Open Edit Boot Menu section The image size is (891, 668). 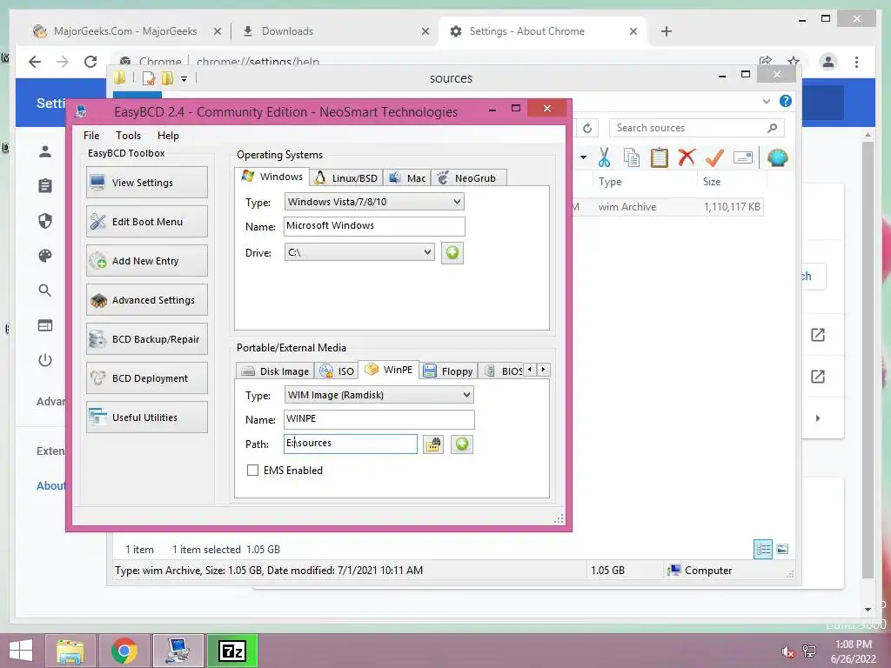(x=146, y=222)
